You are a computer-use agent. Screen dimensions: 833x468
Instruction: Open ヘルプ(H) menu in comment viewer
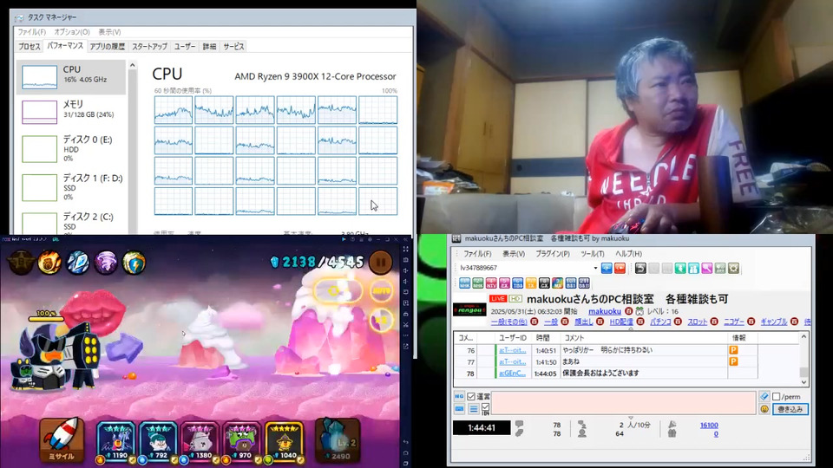[x=628, y=254]
